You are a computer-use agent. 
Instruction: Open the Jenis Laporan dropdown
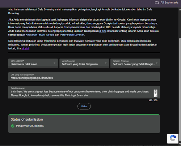coord(33,63)
